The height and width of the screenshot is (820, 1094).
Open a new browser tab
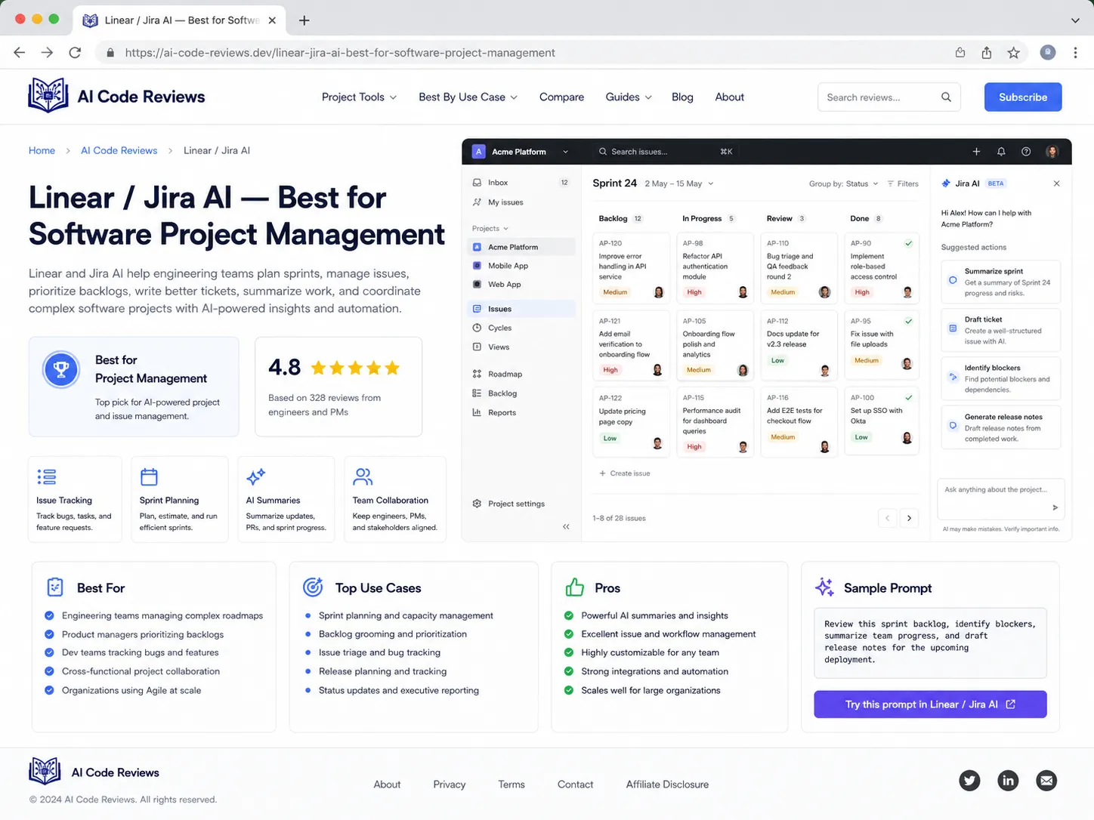[304, 20]
